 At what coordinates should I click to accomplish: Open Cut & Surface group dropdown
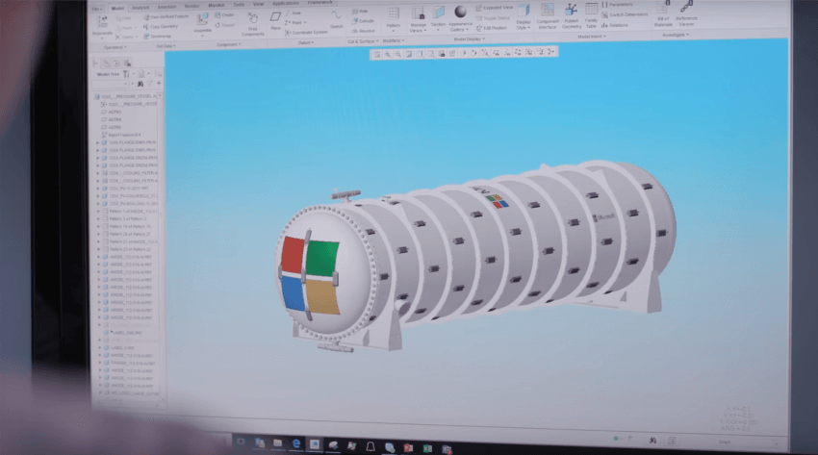coord(363,41)
